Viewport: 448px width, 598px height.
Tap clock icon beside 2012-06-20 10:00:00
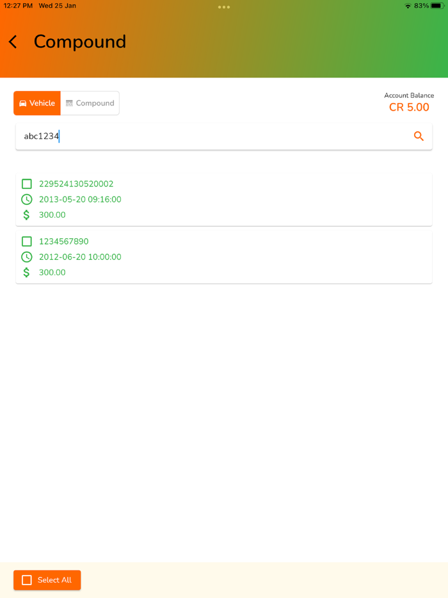click(x=26, y=257)
